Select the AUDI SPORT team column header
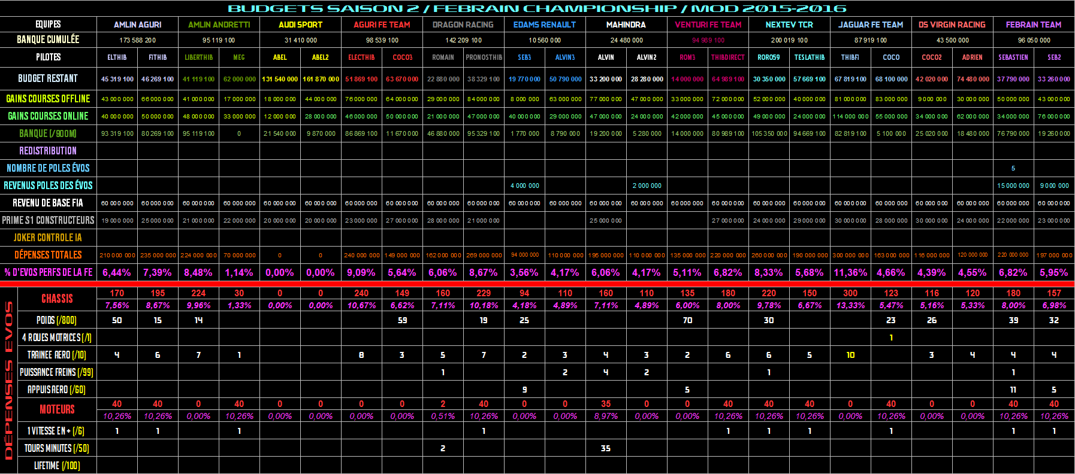The height and width of the screenshot is (474, 1075). [300, 25]
